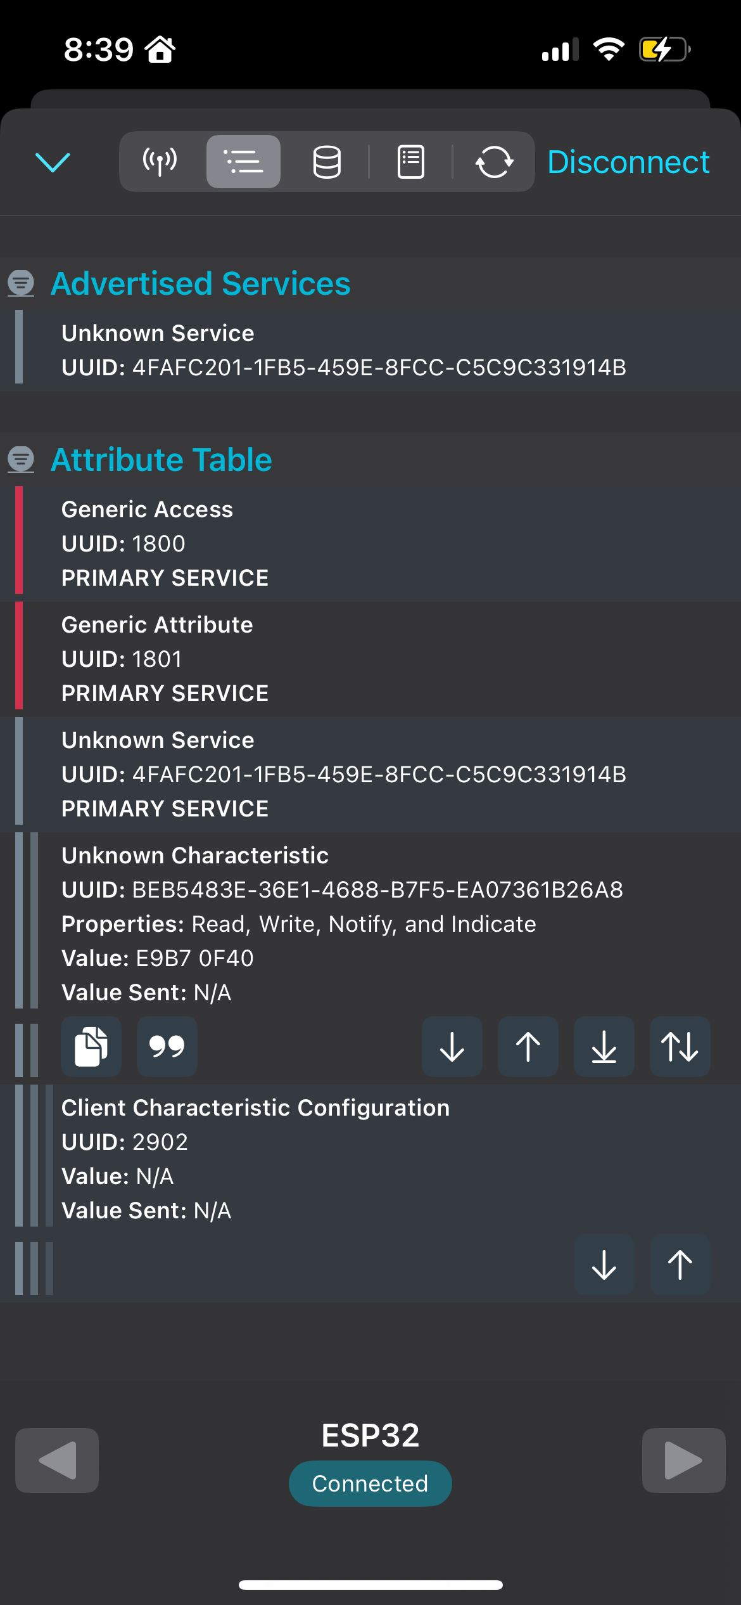Expand the Advertised Services section
This screenshot has width=741, height=1605.
pos(201,283)
